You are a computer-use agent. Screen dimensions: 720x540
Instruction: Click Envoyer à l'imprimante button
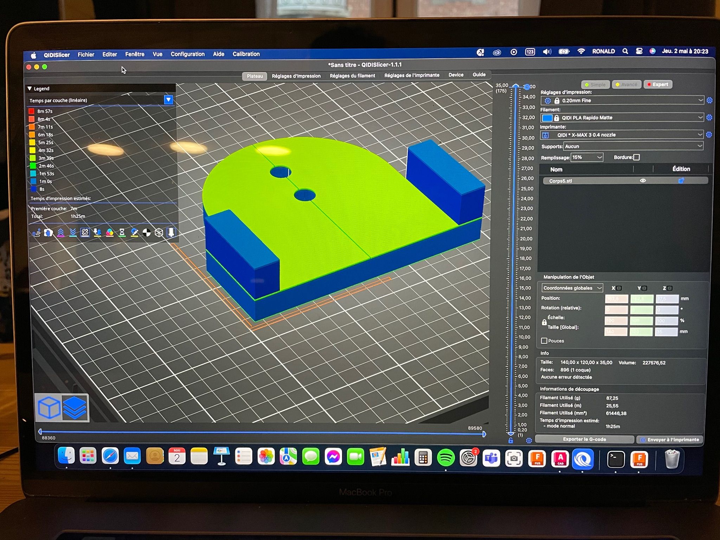[670, 439]
